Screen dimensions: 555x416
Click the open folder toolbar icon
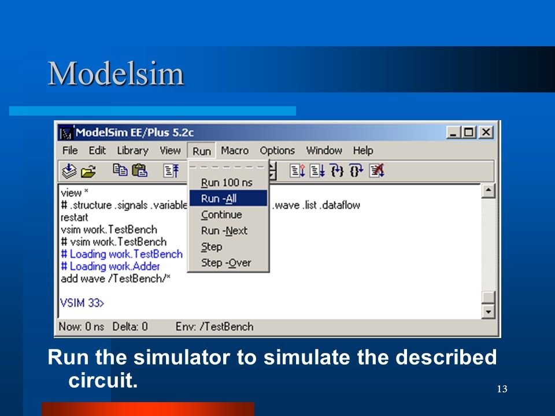tap(88, 172)
